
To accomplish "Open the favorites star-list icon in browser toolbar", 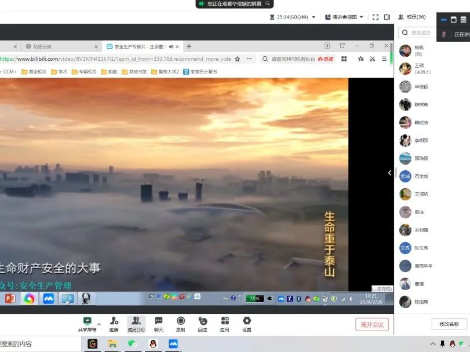I will 360,59.
